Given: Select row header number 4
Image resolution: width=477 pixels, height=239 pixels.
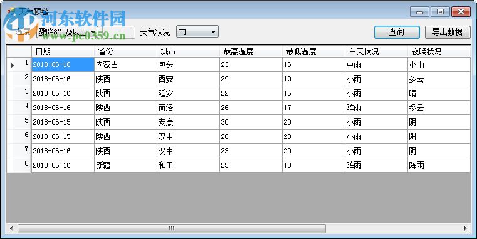Looking at the screenshot, I should pyautogui.click(x=19, y=108).
